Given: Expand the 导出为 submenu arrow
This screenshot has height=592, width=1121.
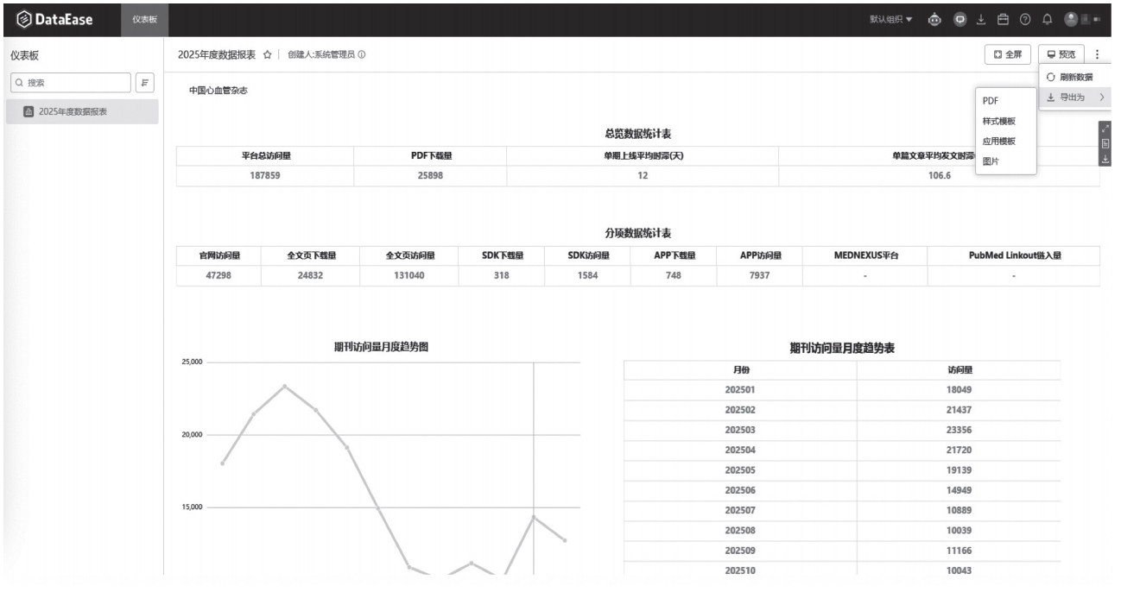Looking at the screenshot, I should [x=1102, y=98].
